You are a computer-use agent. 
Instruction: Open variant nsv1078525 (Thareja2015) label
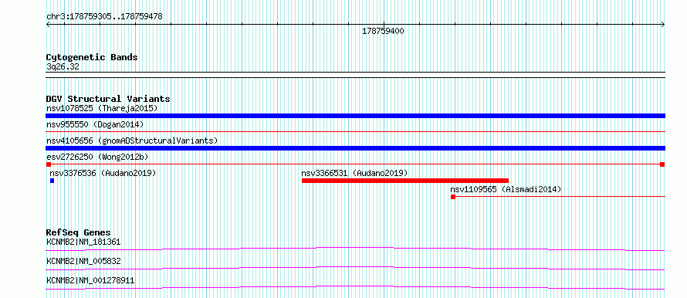[102, 108]
